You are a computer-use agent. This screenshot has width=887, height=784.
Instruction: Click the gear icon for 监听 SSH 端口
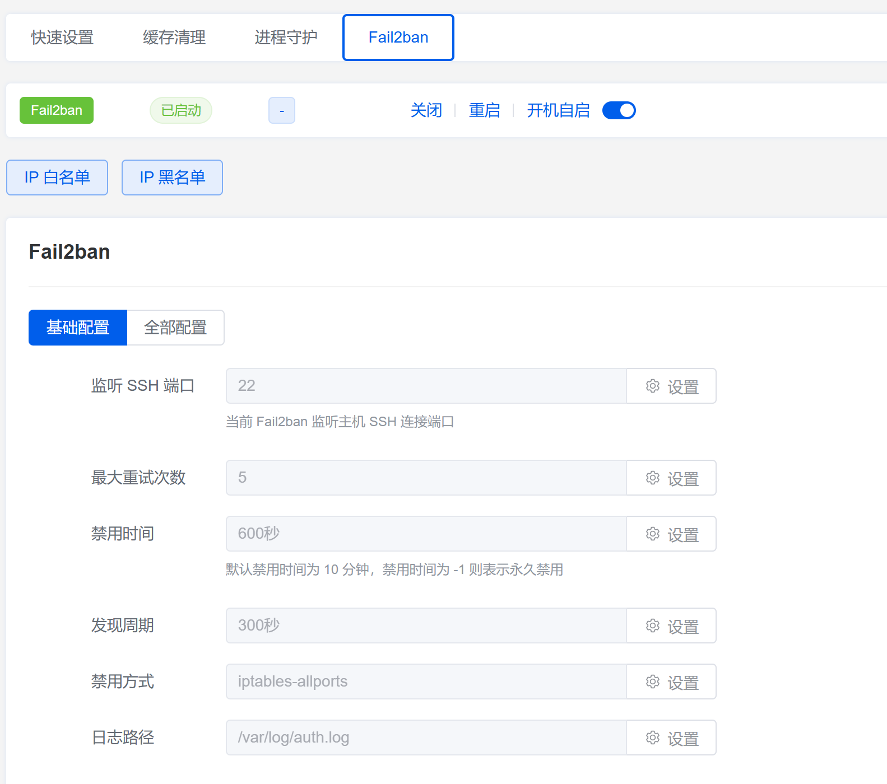[652, 386]
